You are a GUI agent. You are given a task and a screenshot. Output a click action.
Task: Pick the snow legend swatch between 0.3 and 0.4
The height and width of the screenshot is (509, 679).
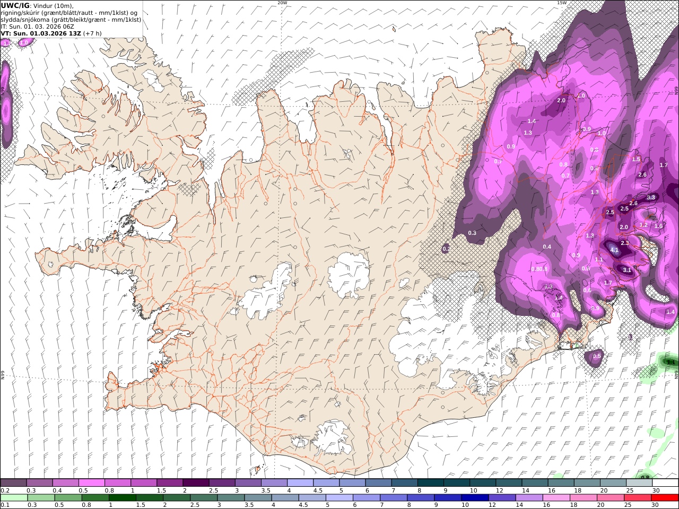coord(39,483)
